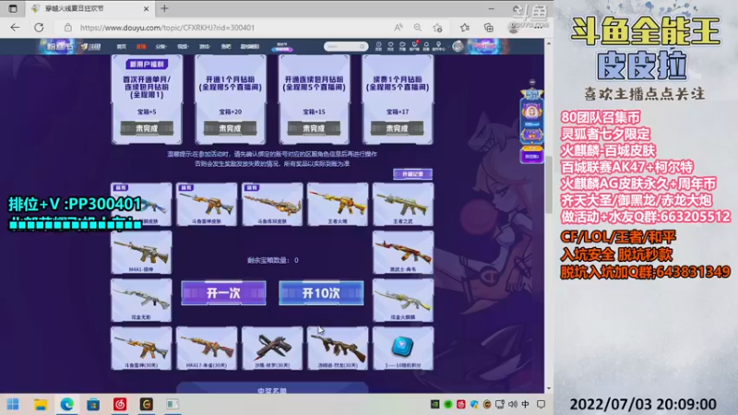The width and height of the screenshot is (738, 415).
Task: Open a new browser tab
Action: tap(164, 8)
